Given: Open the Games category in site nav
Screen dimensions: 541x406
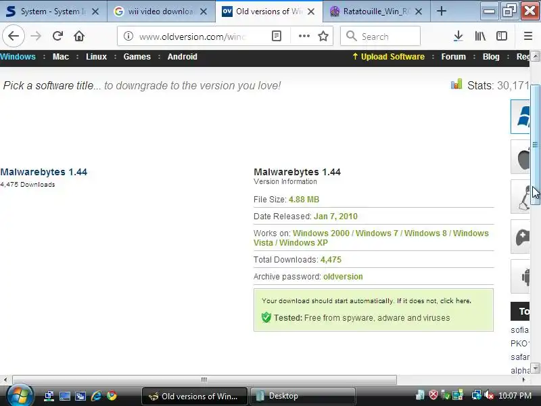Looking at the screenshot, I should 137,57.
